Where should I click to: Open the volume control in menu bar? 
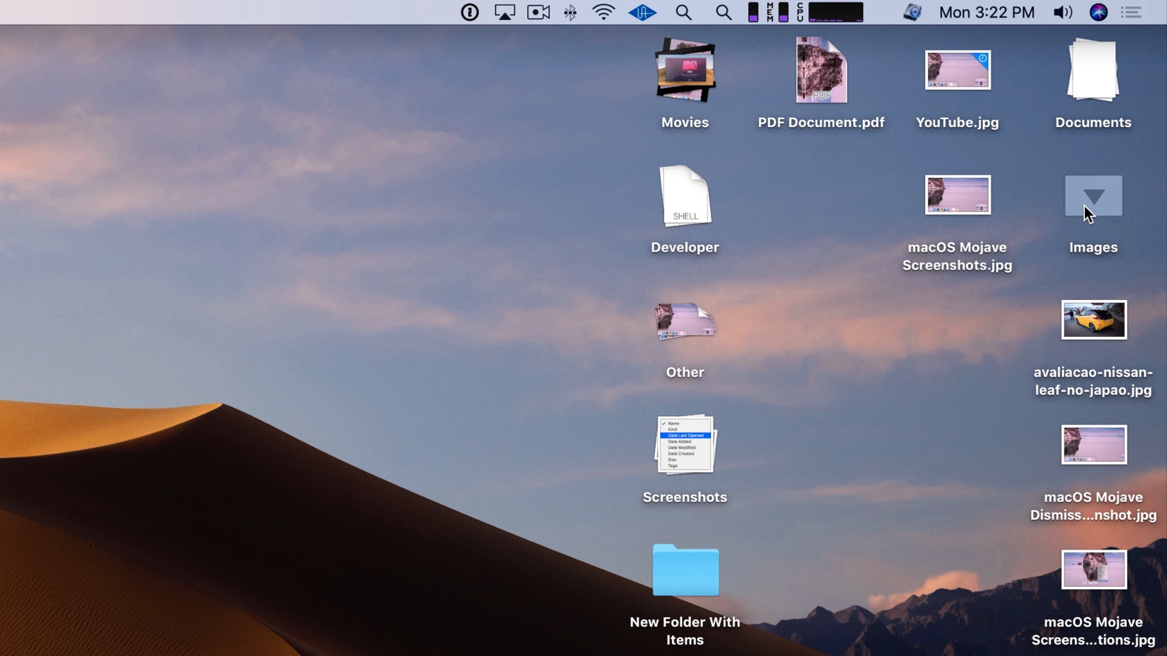[1062, 12]
